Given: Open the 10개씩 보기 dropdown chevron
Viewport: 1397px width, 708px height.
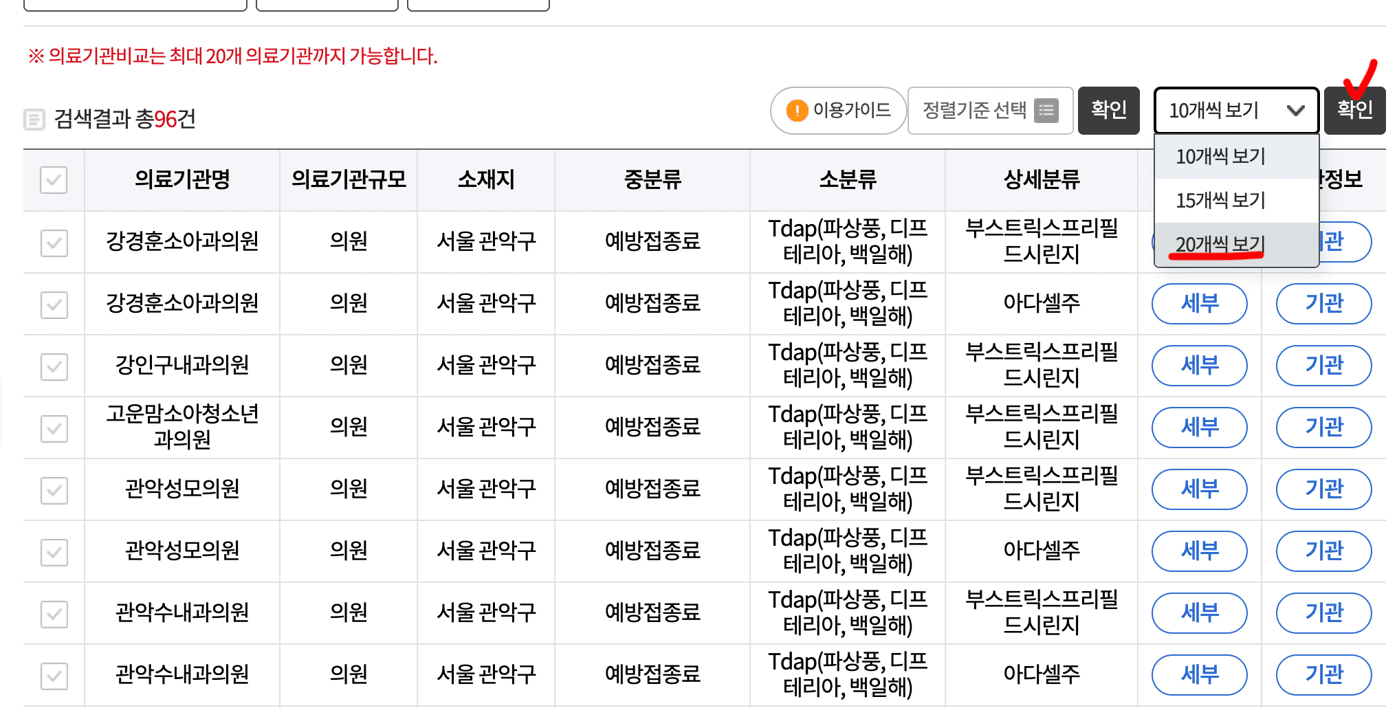Looking at the screenshot, I should pyautogui.click(x=1296, y=110).
